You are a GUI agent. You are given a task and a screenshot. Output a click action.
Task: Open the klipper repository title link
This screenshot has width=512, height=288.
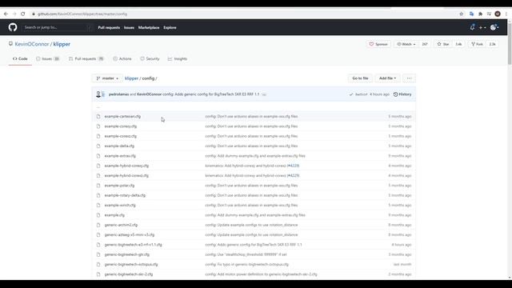point(62,44)
